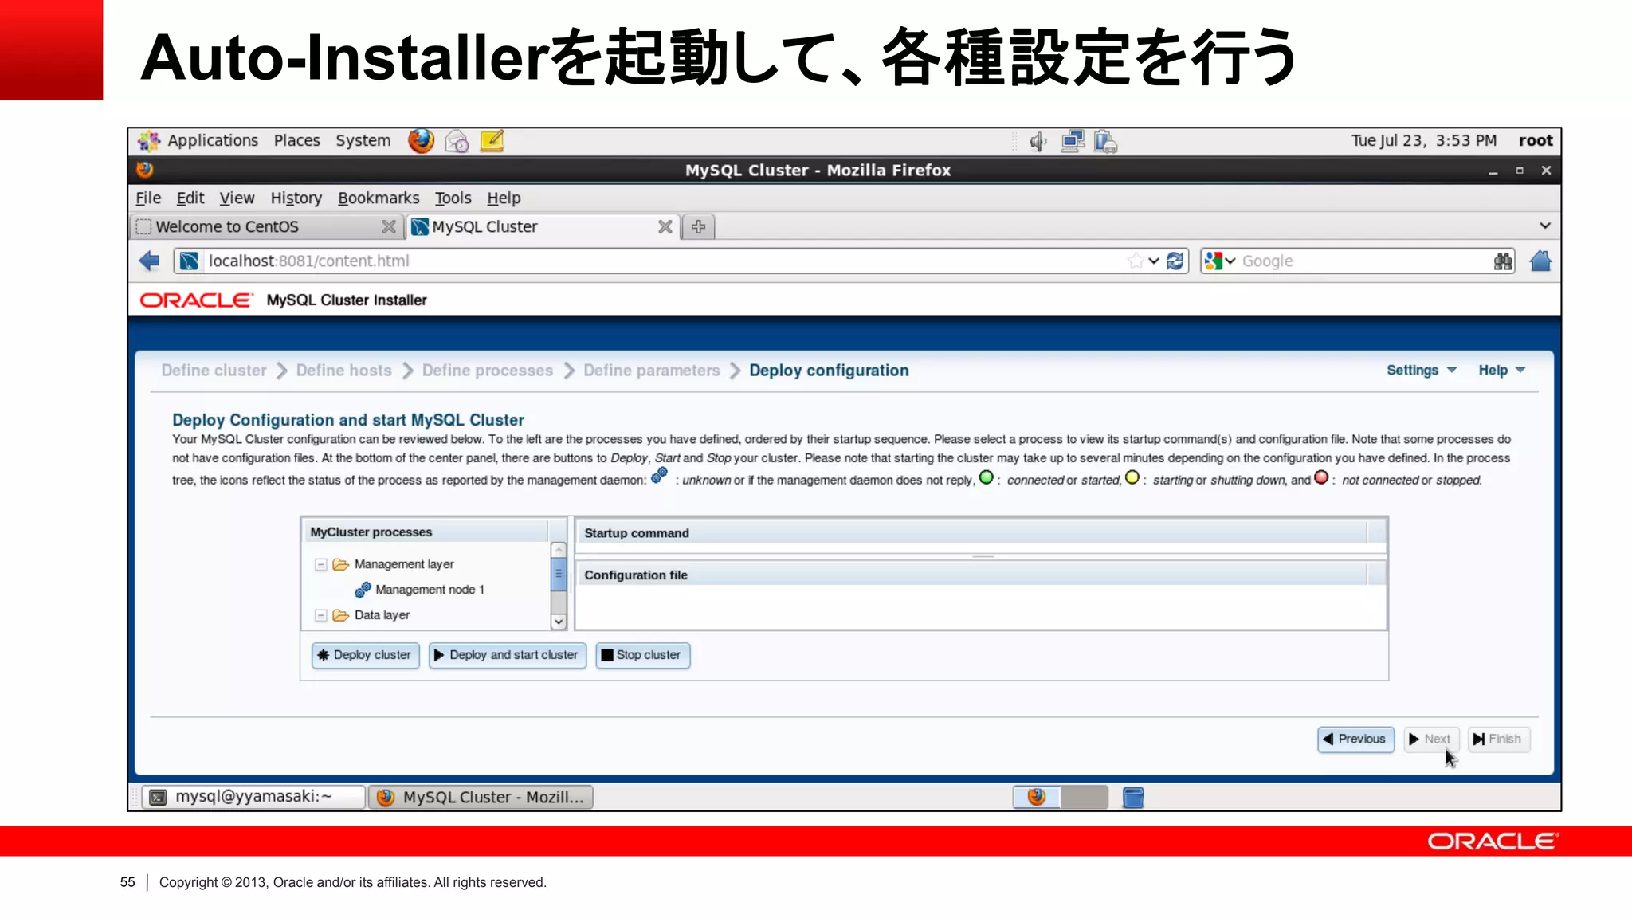
Task: Open the File menu
Action: tap(148, 198)
